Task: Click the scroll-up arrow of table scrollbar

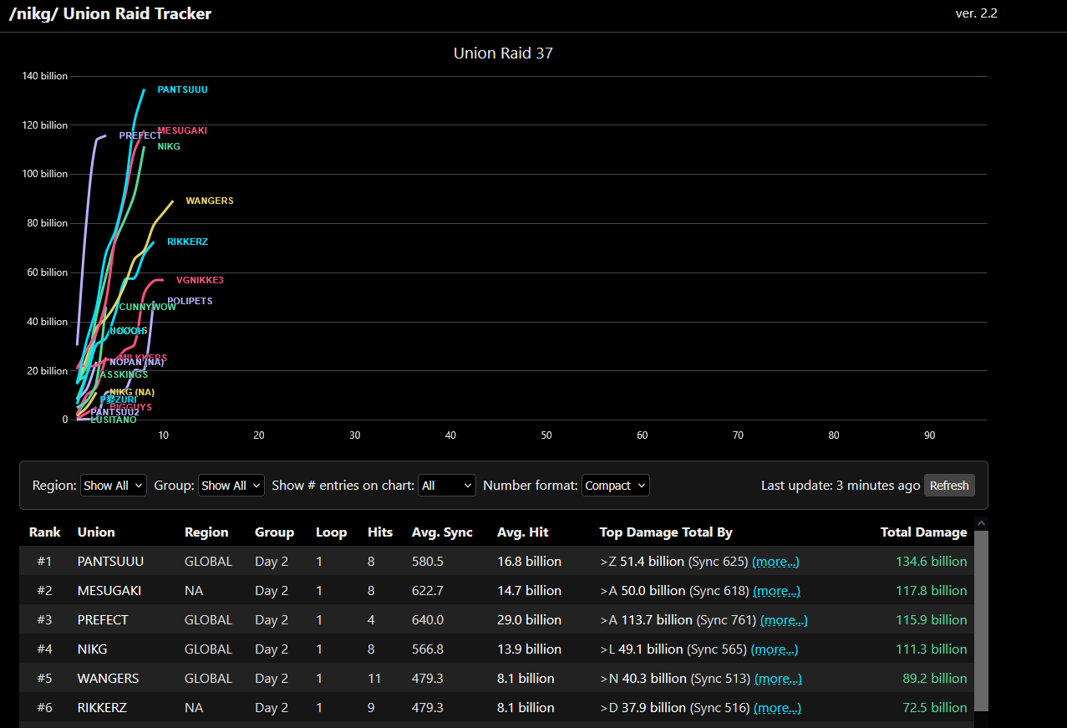Action: point(982,523)
